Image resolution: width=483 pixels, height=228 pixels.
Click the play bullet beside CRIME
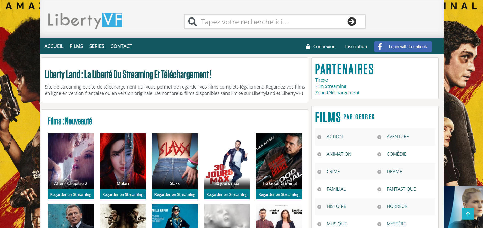tap(319, 172)
